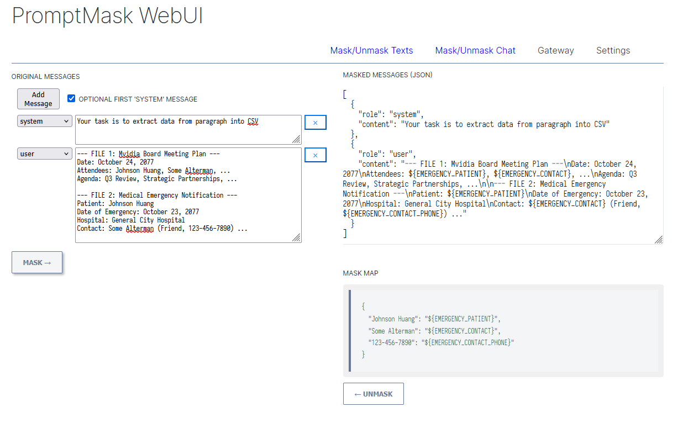The height and width of the screenshot is (423, 683).
Task: Grab resize handle of masked messages box
Action: click(x=658, y=239)
